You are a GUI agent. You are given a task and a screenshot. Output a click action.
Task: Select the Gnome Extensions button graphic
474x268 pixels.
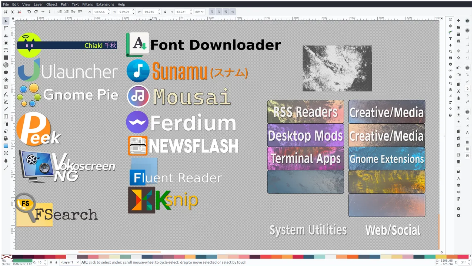click(x=387, y=158)
